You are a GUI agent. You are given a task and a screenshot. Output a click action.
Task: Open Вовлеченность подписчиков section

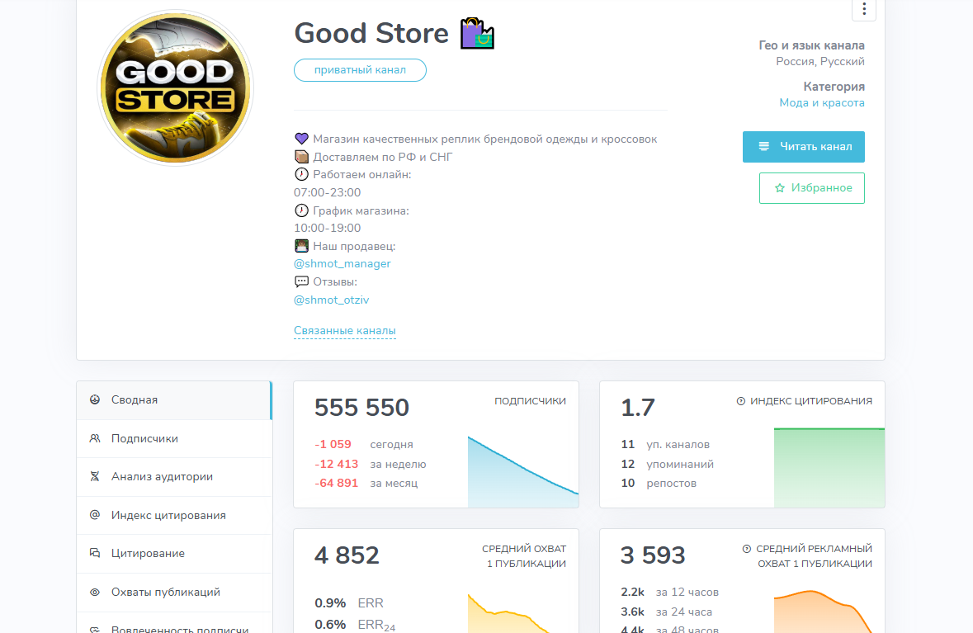point(174,623)
